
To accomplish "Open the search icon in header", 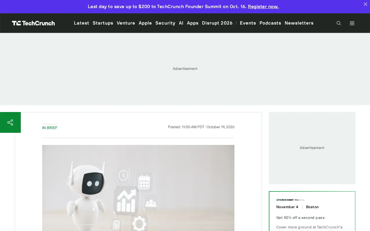I will click(339, 23).
